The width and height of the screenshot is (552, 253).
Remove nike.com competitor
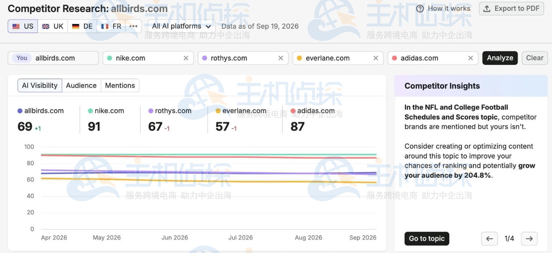[x=186, y=58]
